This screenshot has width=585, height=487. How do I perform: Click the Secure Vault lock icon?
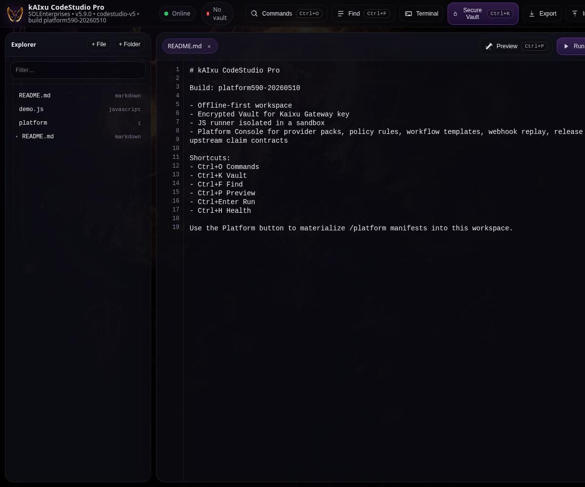455,14
